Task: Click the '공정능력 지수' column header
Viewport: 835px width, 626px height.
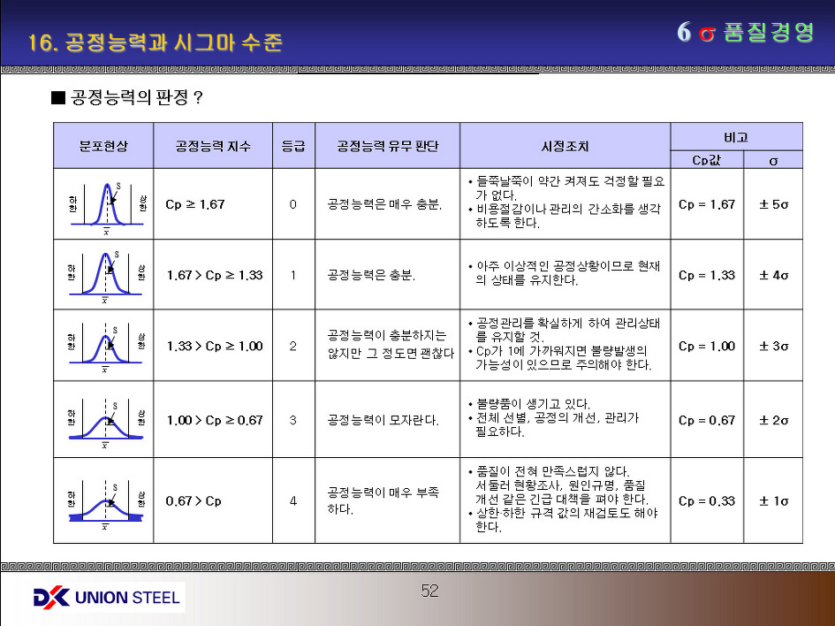Action: (x=213, y=146)
